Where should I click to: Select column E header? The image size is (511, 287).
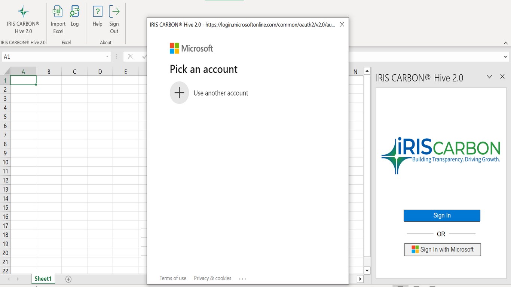point(125,72)
